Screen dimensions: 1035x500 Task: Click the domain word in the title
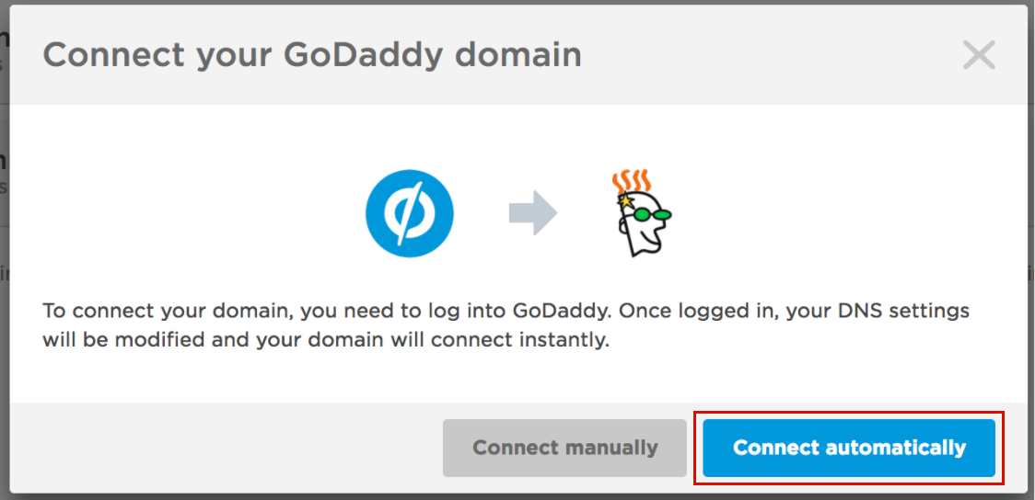point(518,55)
